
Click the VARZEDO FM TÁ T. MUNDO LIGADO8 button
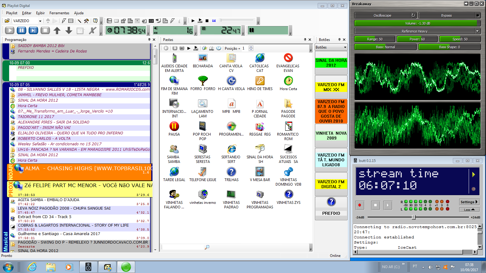(x=331, y=160)
